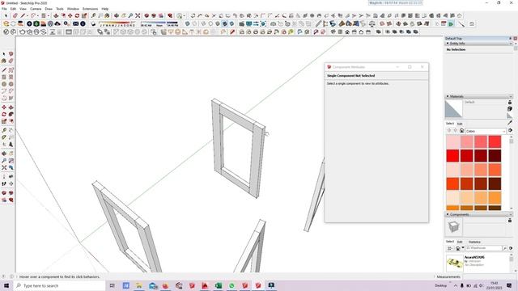This screenshot has height=291, width=518.
Task: Toggle the Shaded face style
Action: (218, 23)
